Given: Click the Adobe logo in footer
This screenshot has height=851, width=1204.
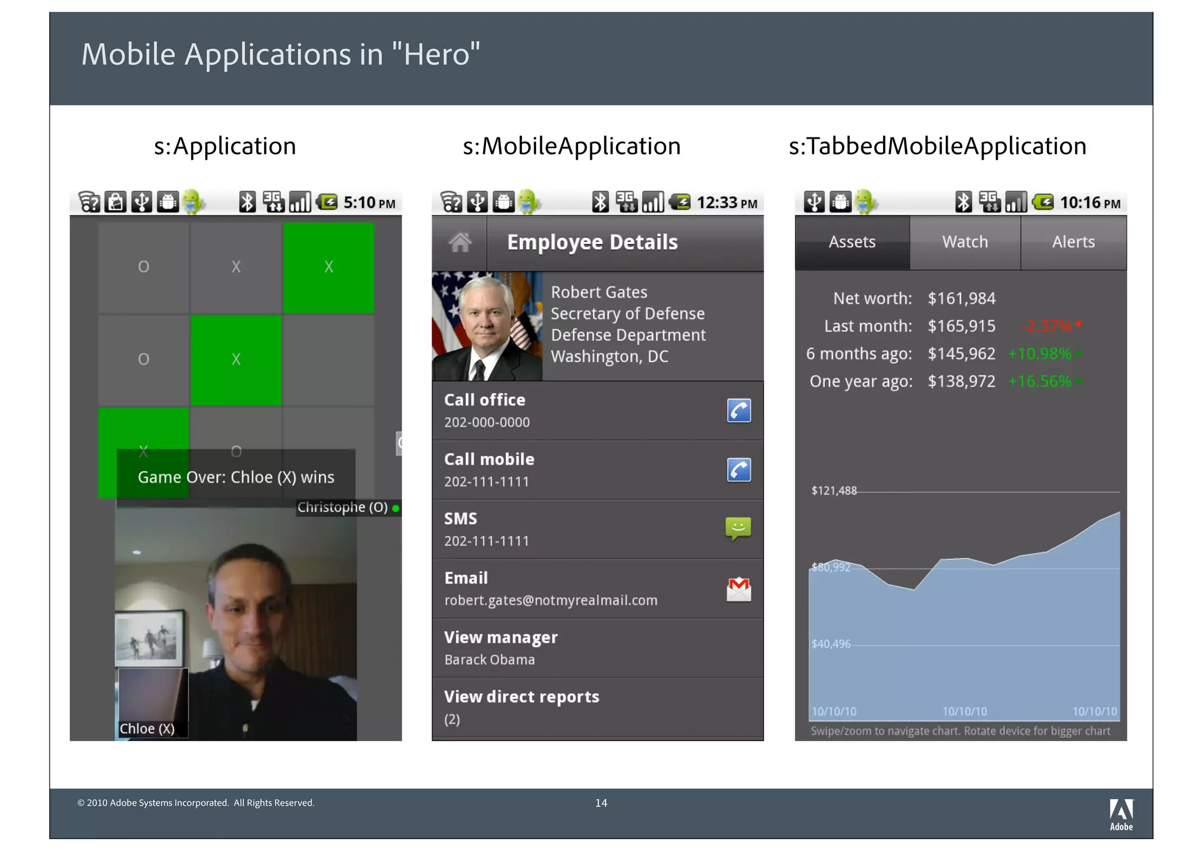Looking at the screenshot, I should point(1121,813).
